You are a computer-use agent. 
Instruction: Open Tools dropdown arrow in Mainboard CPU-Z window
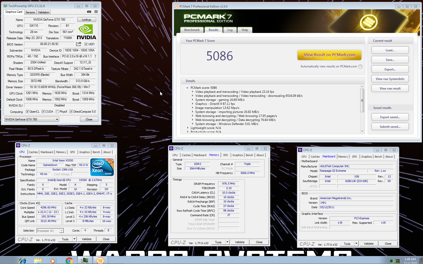(x=356, y=244)
